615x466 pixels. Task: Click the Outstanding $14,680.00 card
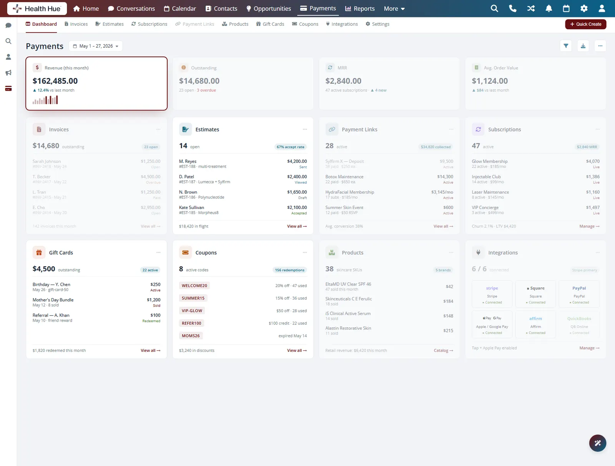[243, 83]
